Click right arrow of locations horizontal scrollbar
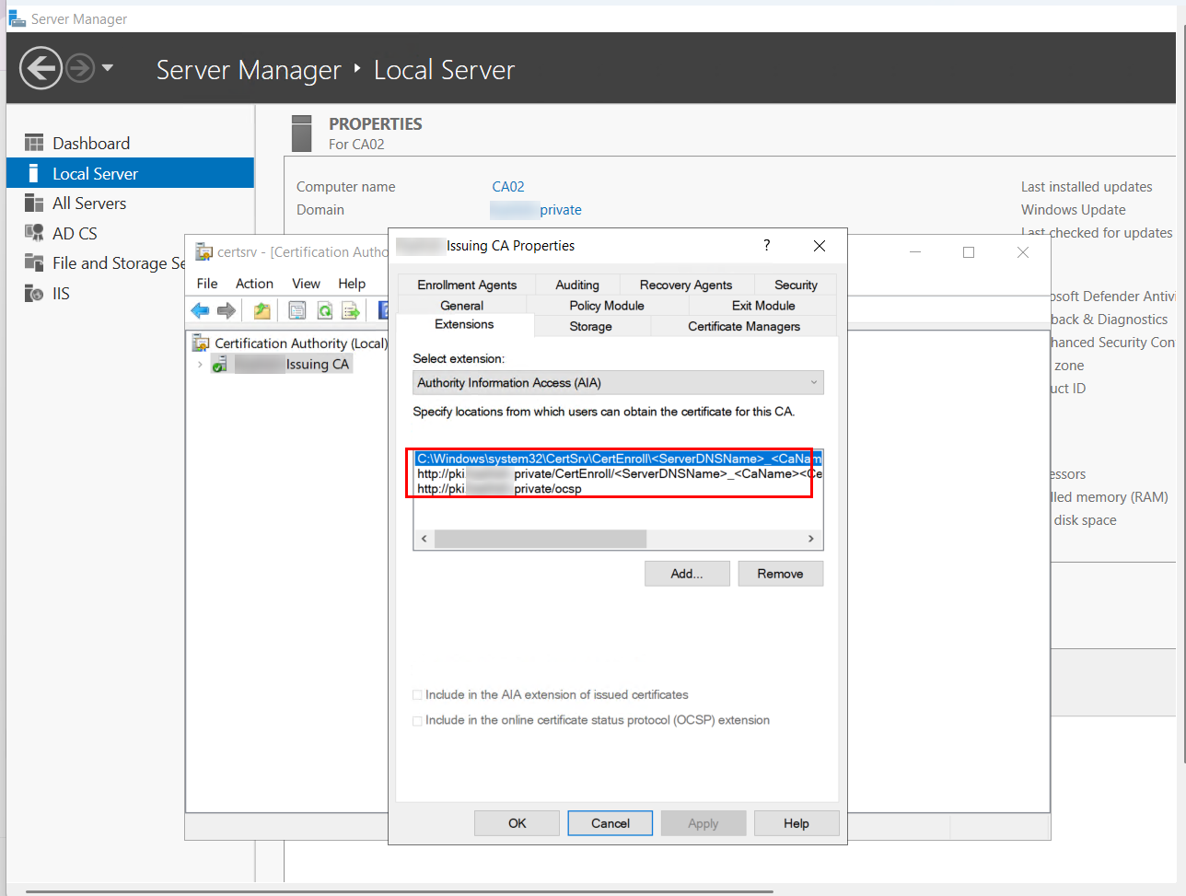Image resolution: width=1186 pixels, height=896 pixels. (x=811, y=539)
